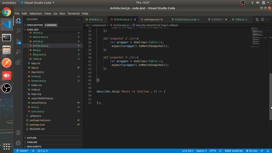Open the Search view in activity bar

[x=18, y=31]
